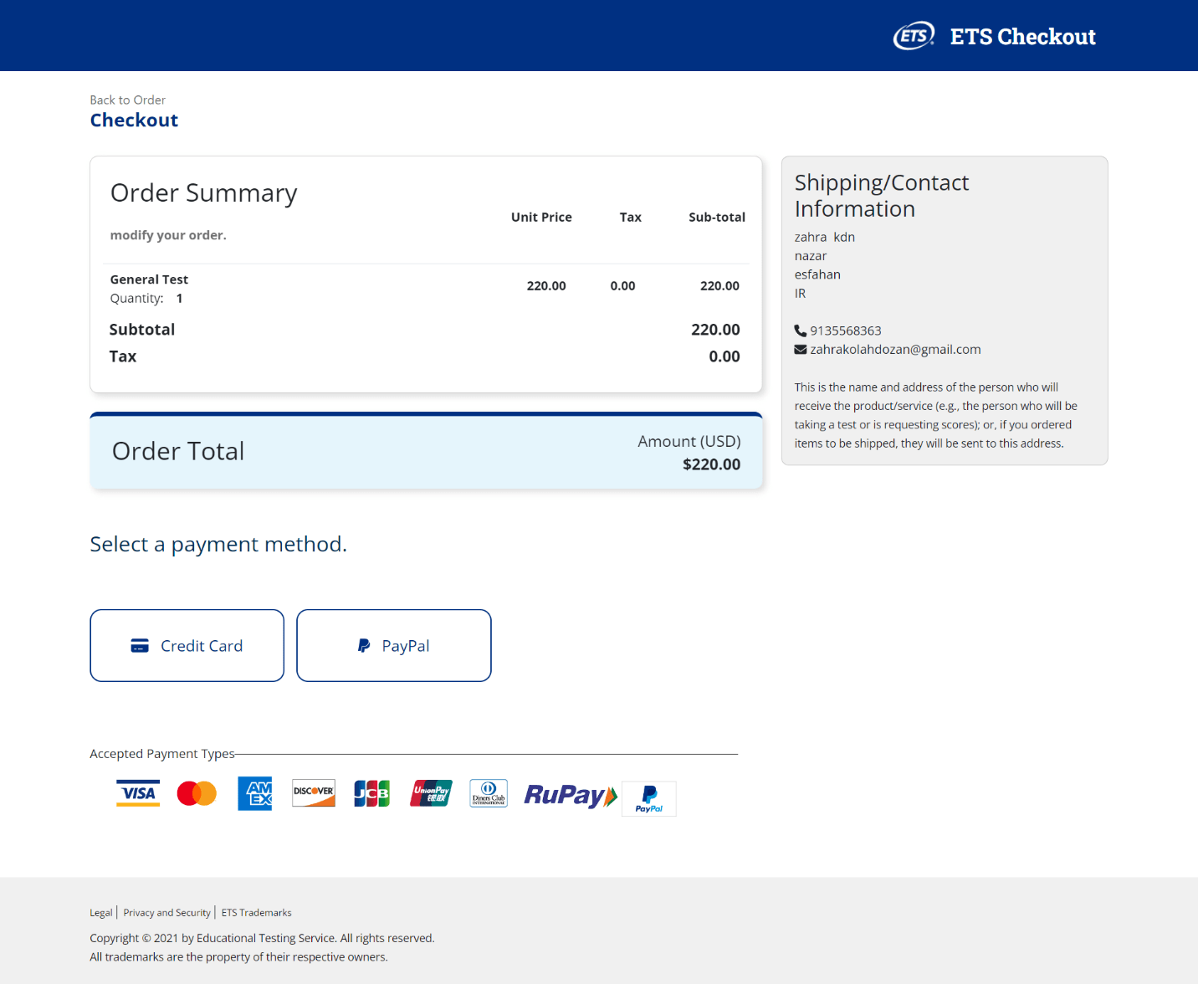Viewport: 1198px width, 984px height.
Task: Open the Legal footer link
Action: click(x=101, y=913)
